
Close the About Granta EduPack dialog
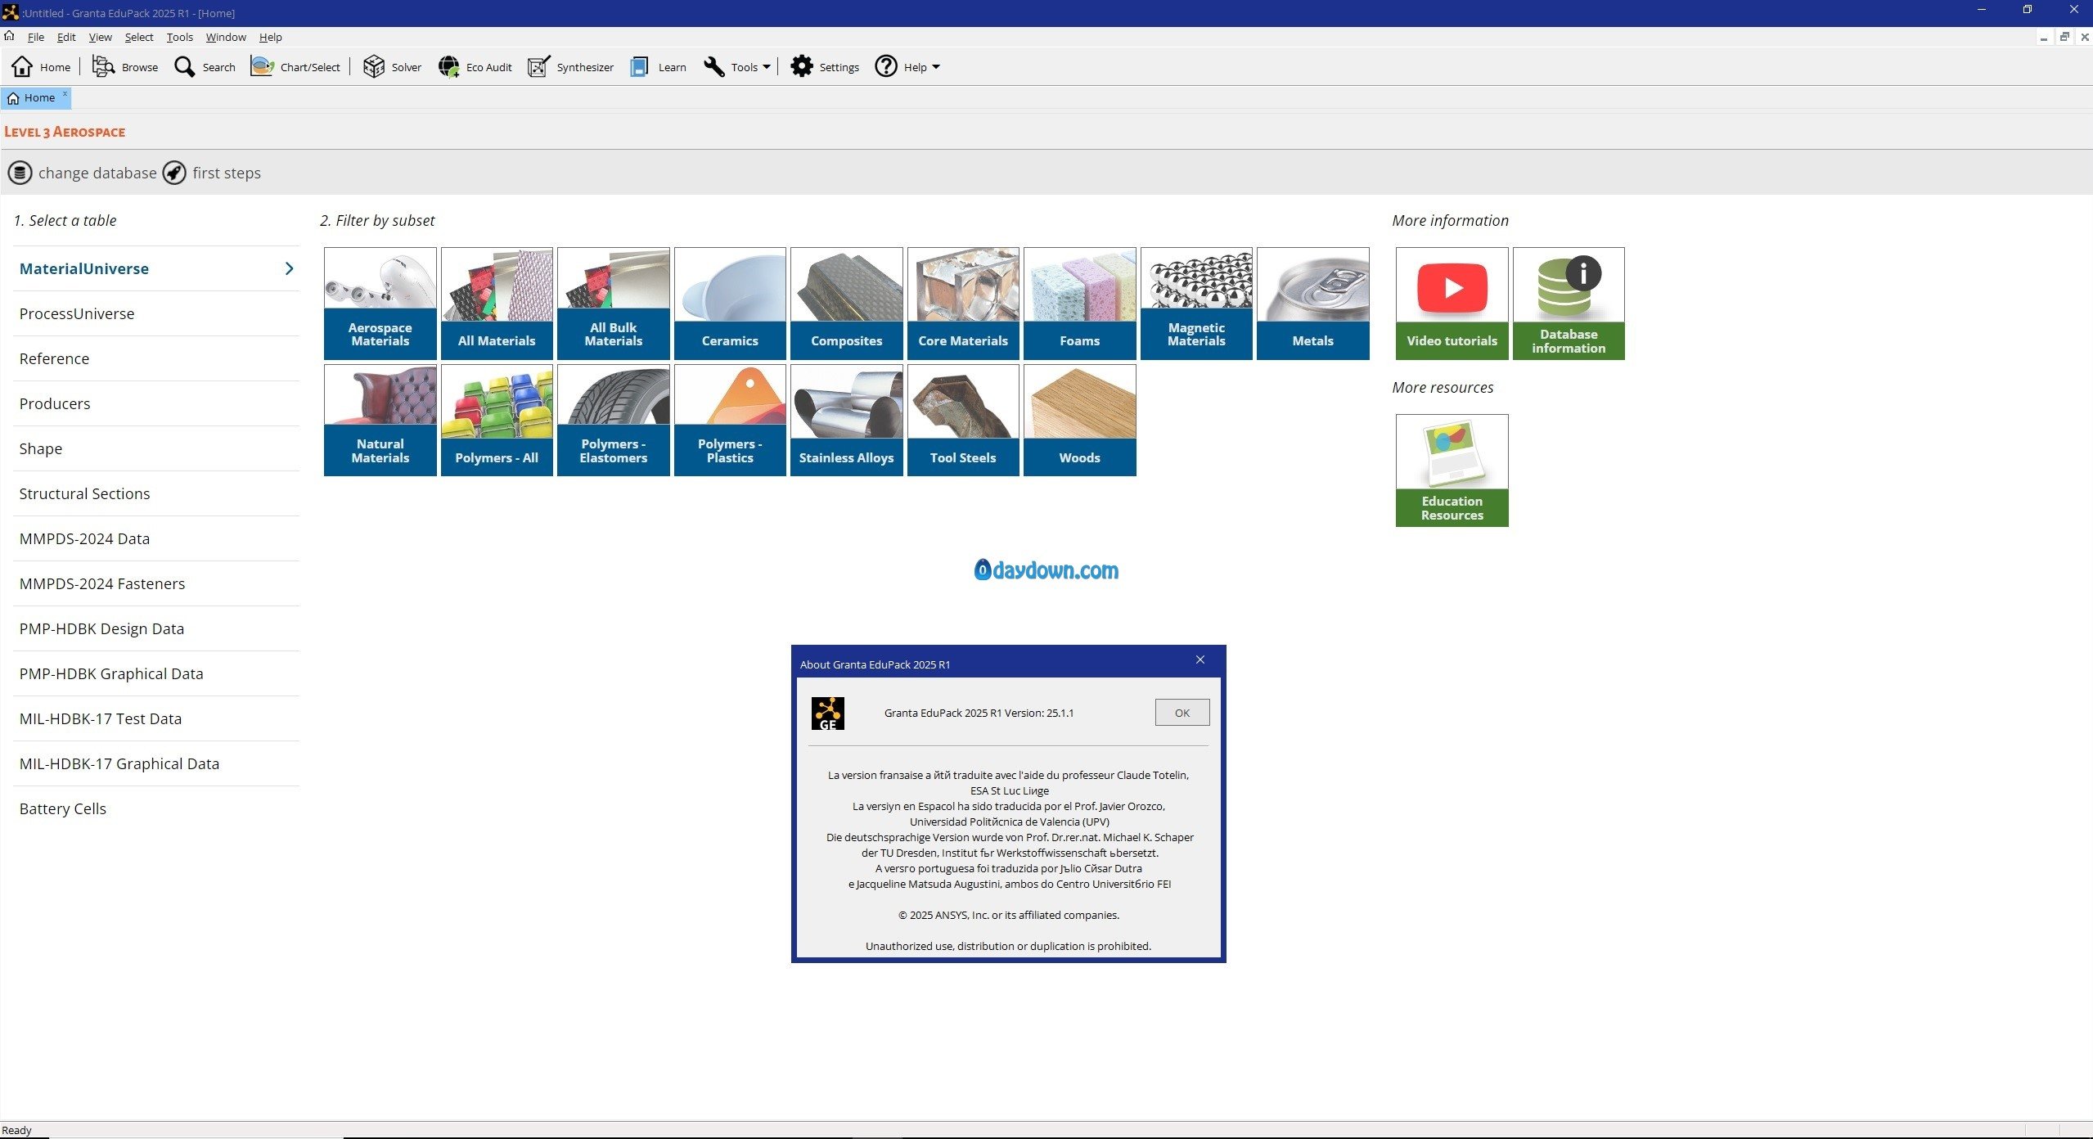click(x=1200, y=660)
